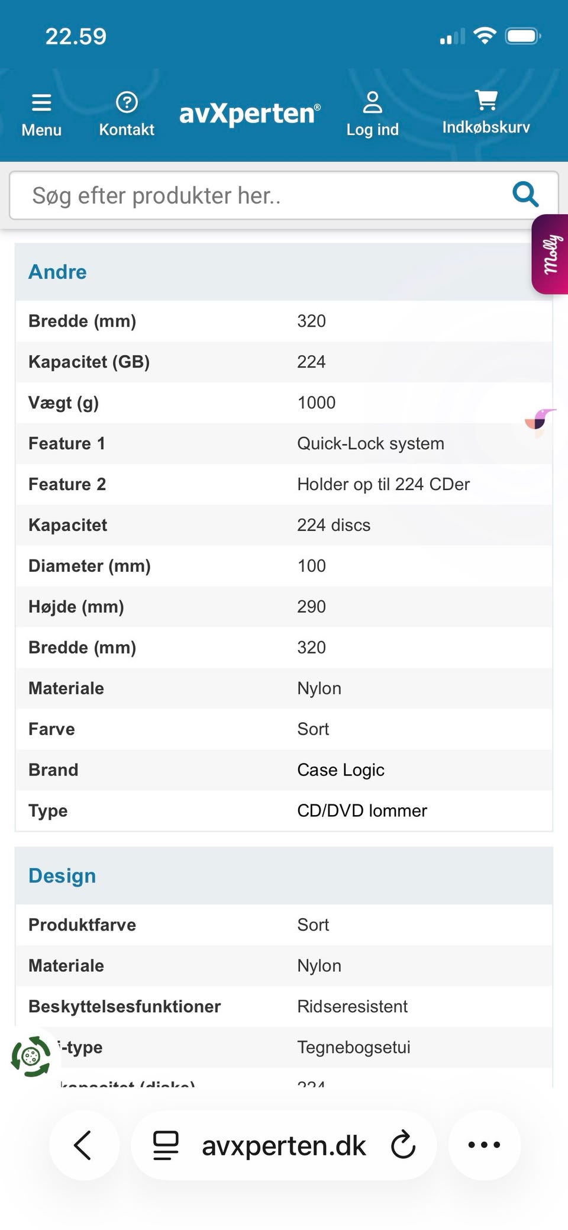Collapse the Andre specifications section
568x1230 pixels.
58,272
